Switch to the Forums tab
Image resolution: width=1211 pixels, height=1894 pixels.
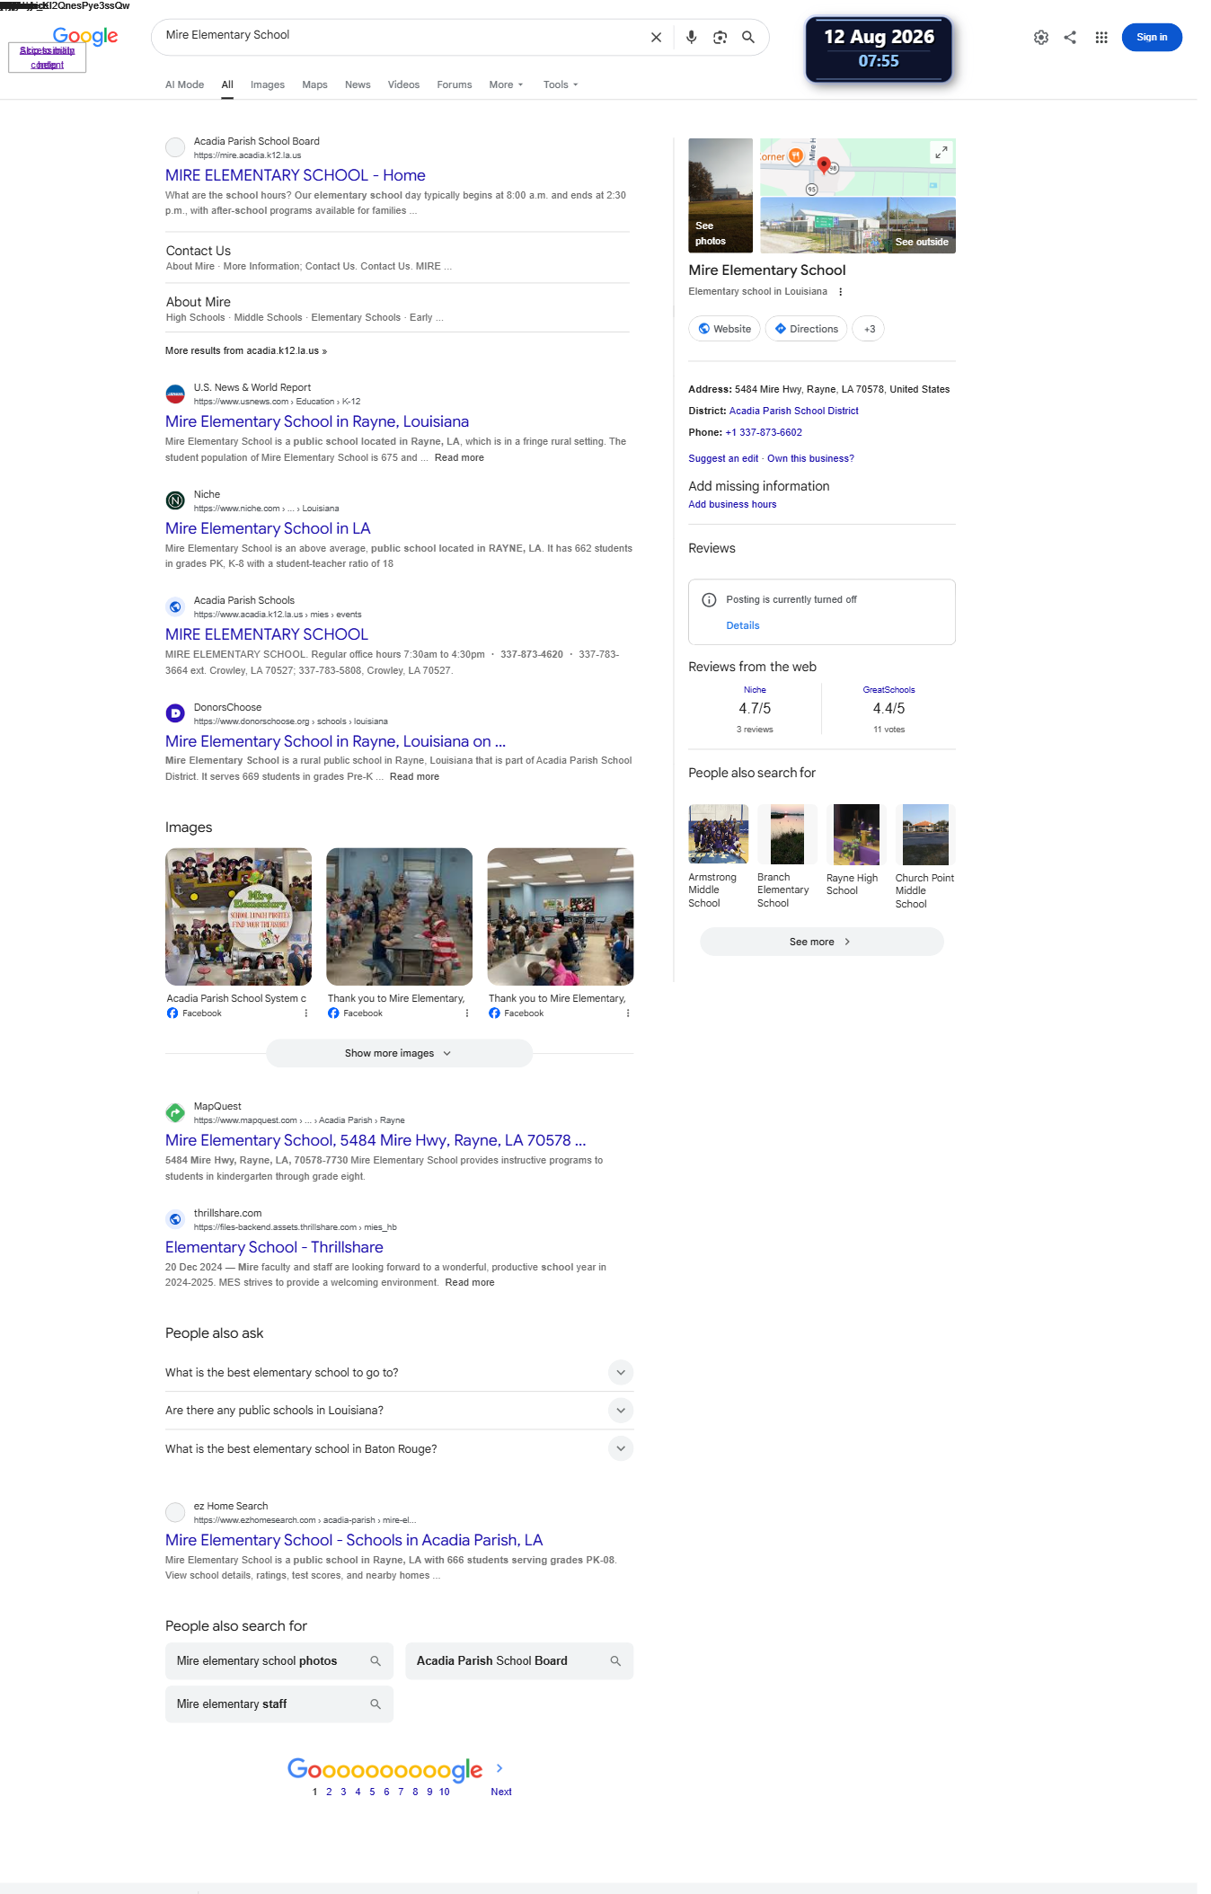click(x=455, y=85)
